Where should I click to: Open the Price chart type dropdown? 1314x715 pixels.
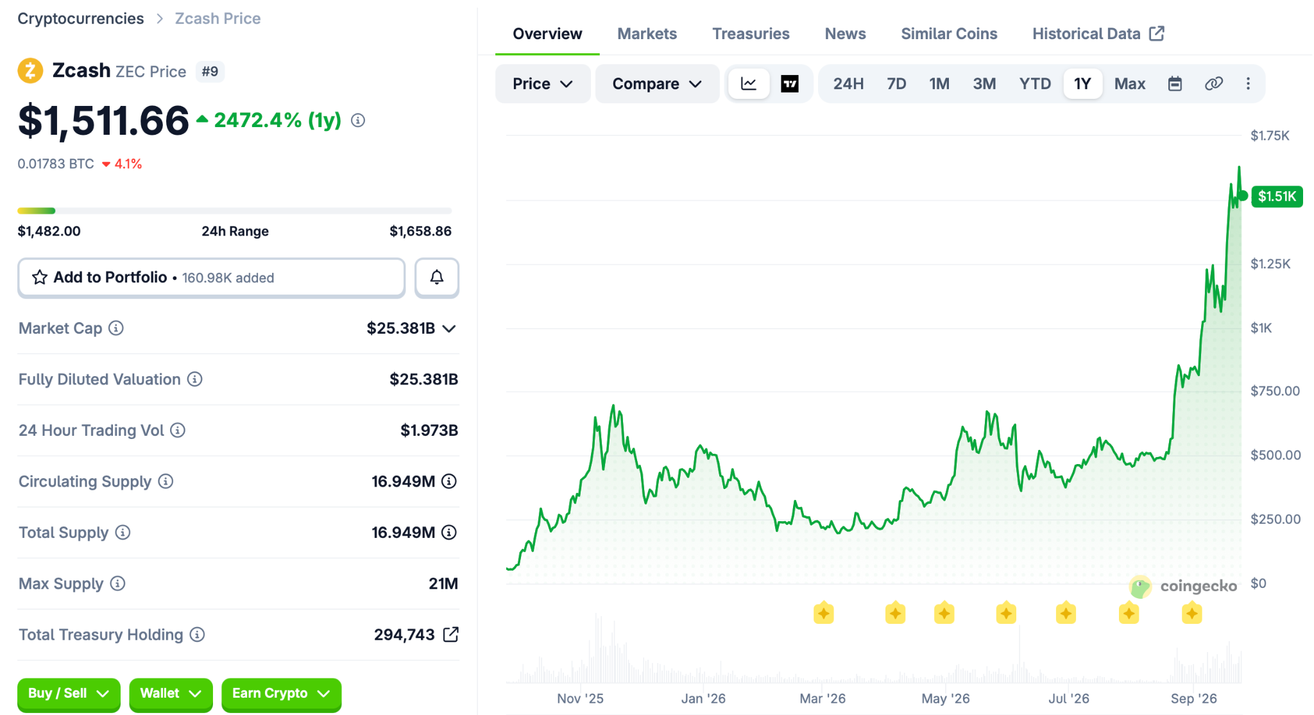coord(543,83)
